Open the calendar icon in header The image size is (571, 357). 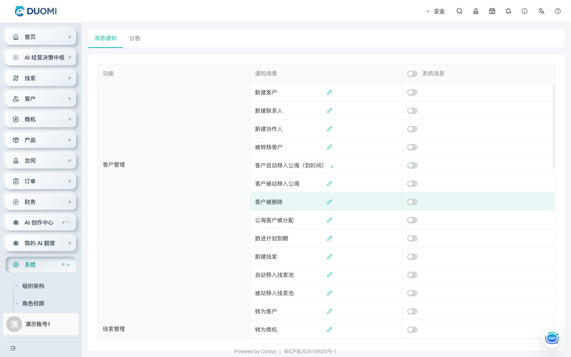point(492,11)
